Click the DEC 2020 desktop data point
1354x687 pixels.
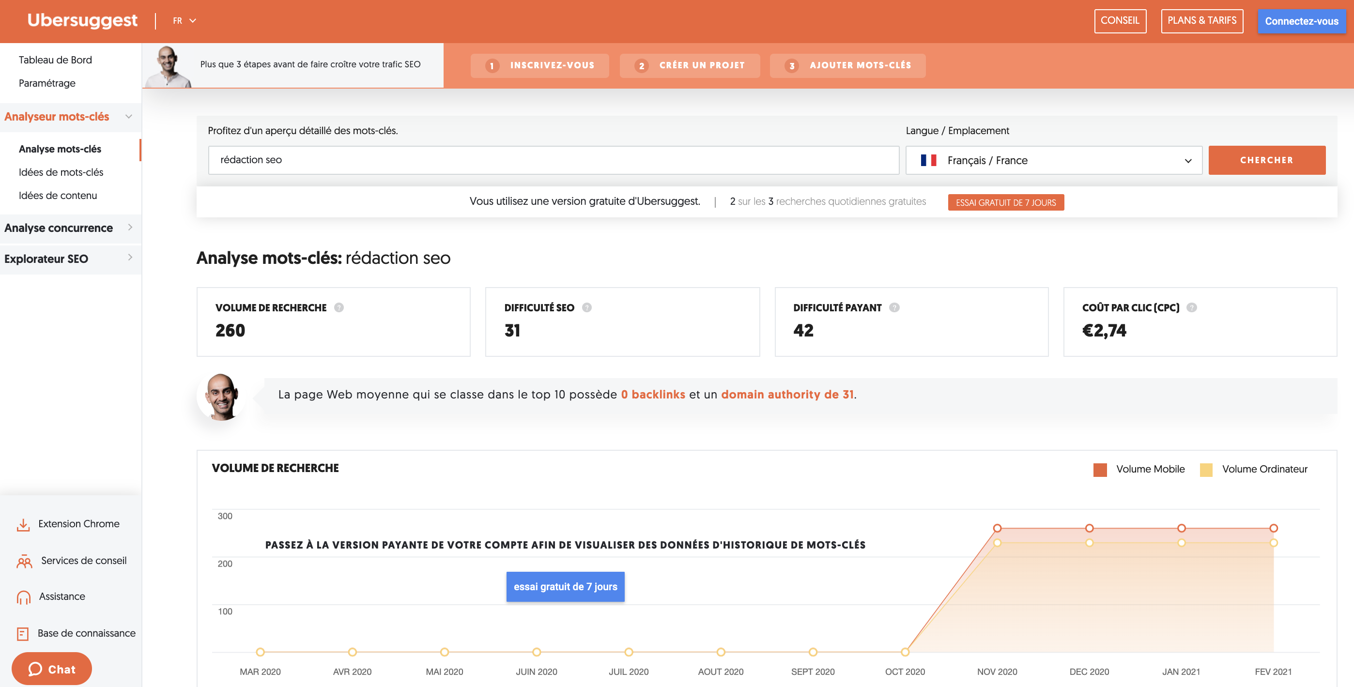[1090, 543]
